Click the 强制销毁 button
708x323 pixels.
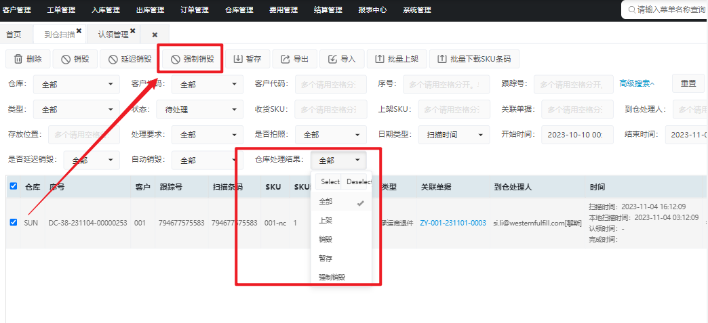tap(192, 59)
